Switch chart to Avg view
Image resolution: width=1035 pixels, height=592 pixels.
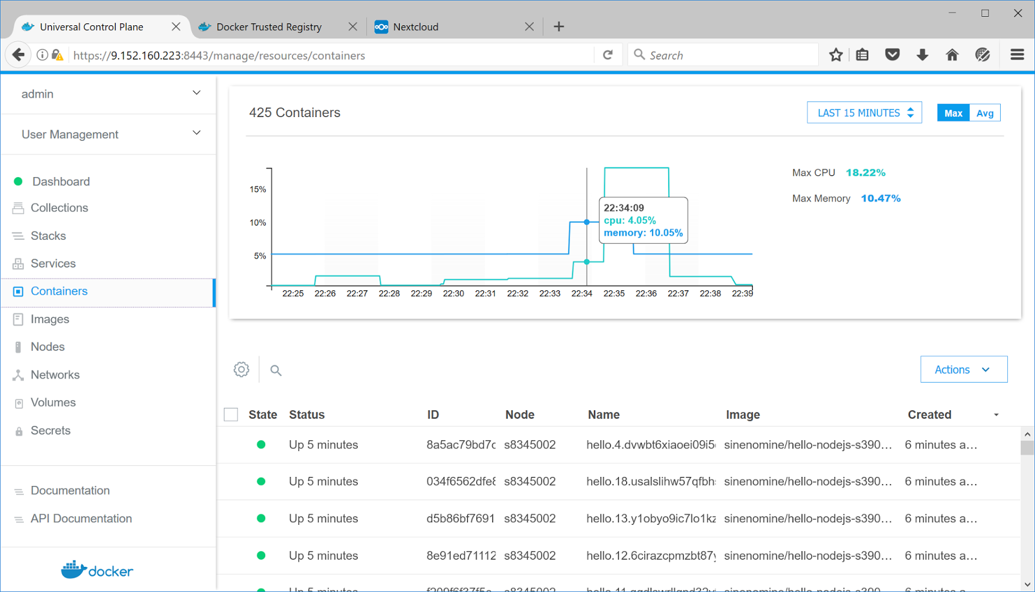click(x=985, y=113)
